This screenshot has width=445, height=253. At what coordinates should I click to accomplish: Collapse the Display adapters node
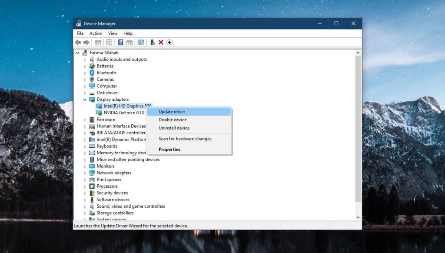(85, 99)
